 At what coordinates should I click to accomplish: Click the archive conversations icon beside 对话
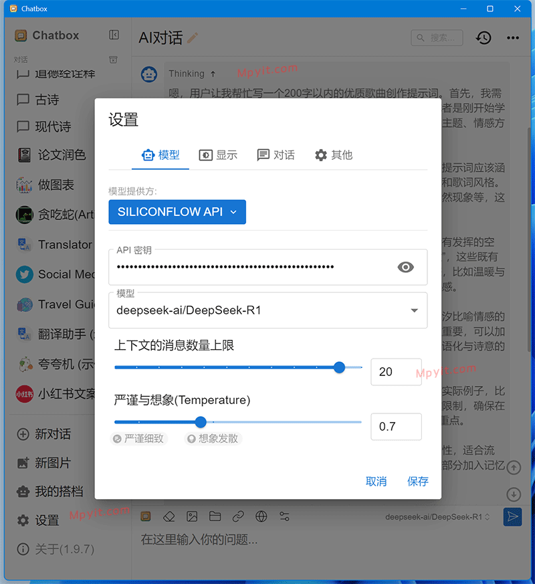(x=113, y=60)
